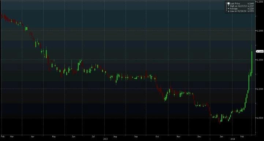Click the Jul label on the time axis
Viewport: 264px width, 141px height.
[x=93, y=137]
